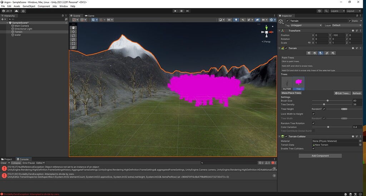Click the cloud services icon
This screenshot has height=196, width=366.
(16, 11)
